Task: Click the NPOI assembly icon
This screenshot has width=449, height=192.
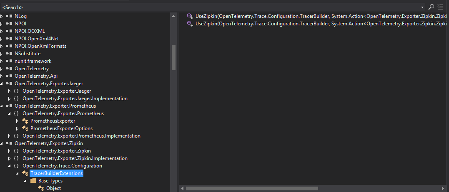Action: pyautogui.click(x=10, y=24)
